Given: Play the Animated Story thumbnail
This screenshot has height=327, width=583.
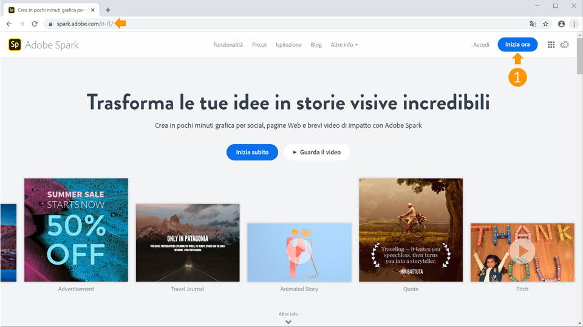Looking at the screenshot, I should [x=299, y=252].
